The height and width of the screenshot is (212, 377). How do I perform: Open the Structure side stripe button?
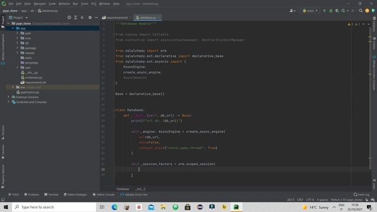2,132
